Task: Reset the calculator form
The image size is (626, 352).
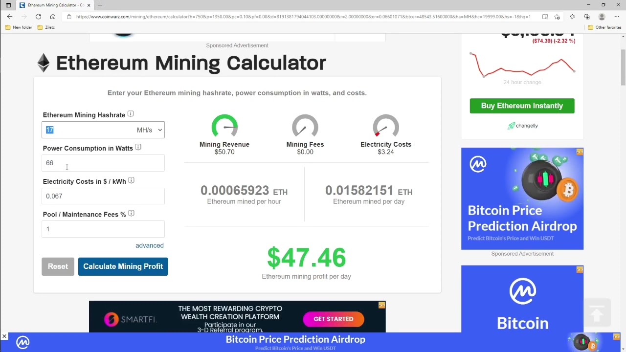Action: [58, 266]
